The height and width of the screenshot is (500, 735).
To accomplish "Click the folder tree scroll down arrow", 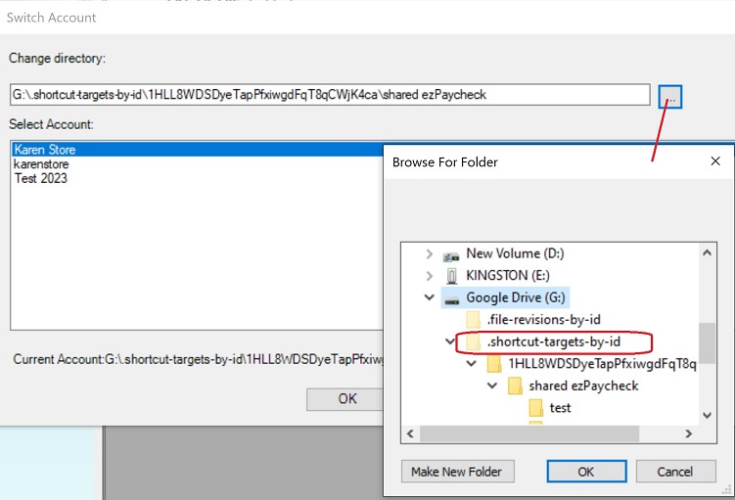I will 707,415.
